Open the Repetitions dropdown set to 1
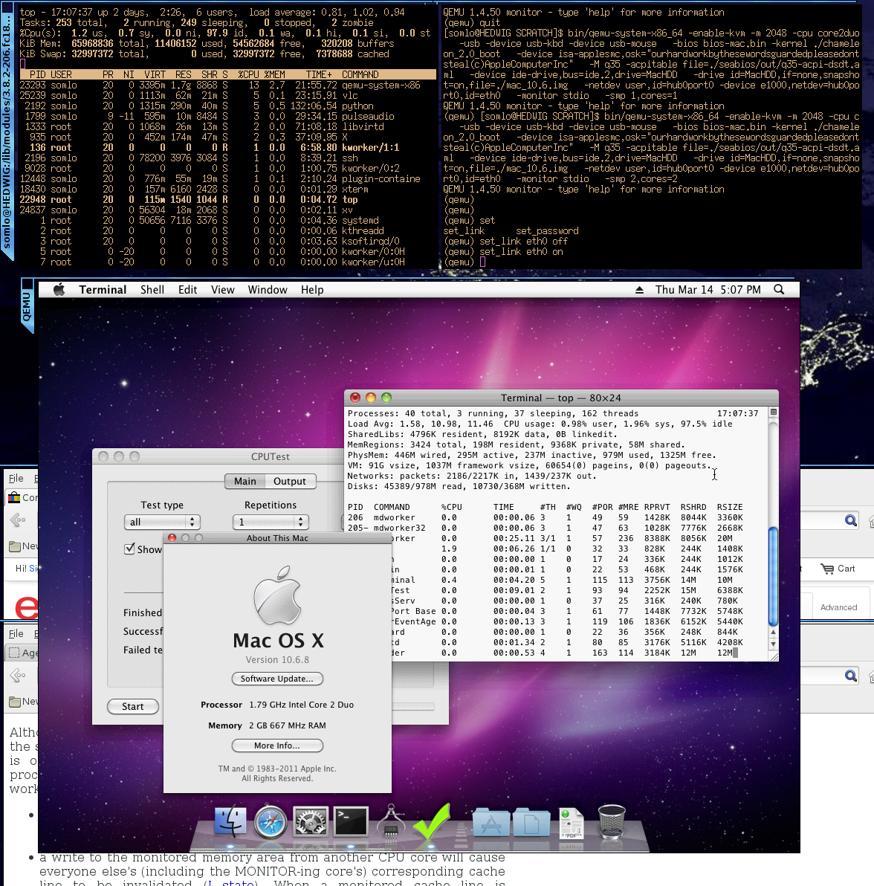Image resolution: width=874 pixels, height=886 pixels. (271, 522)
